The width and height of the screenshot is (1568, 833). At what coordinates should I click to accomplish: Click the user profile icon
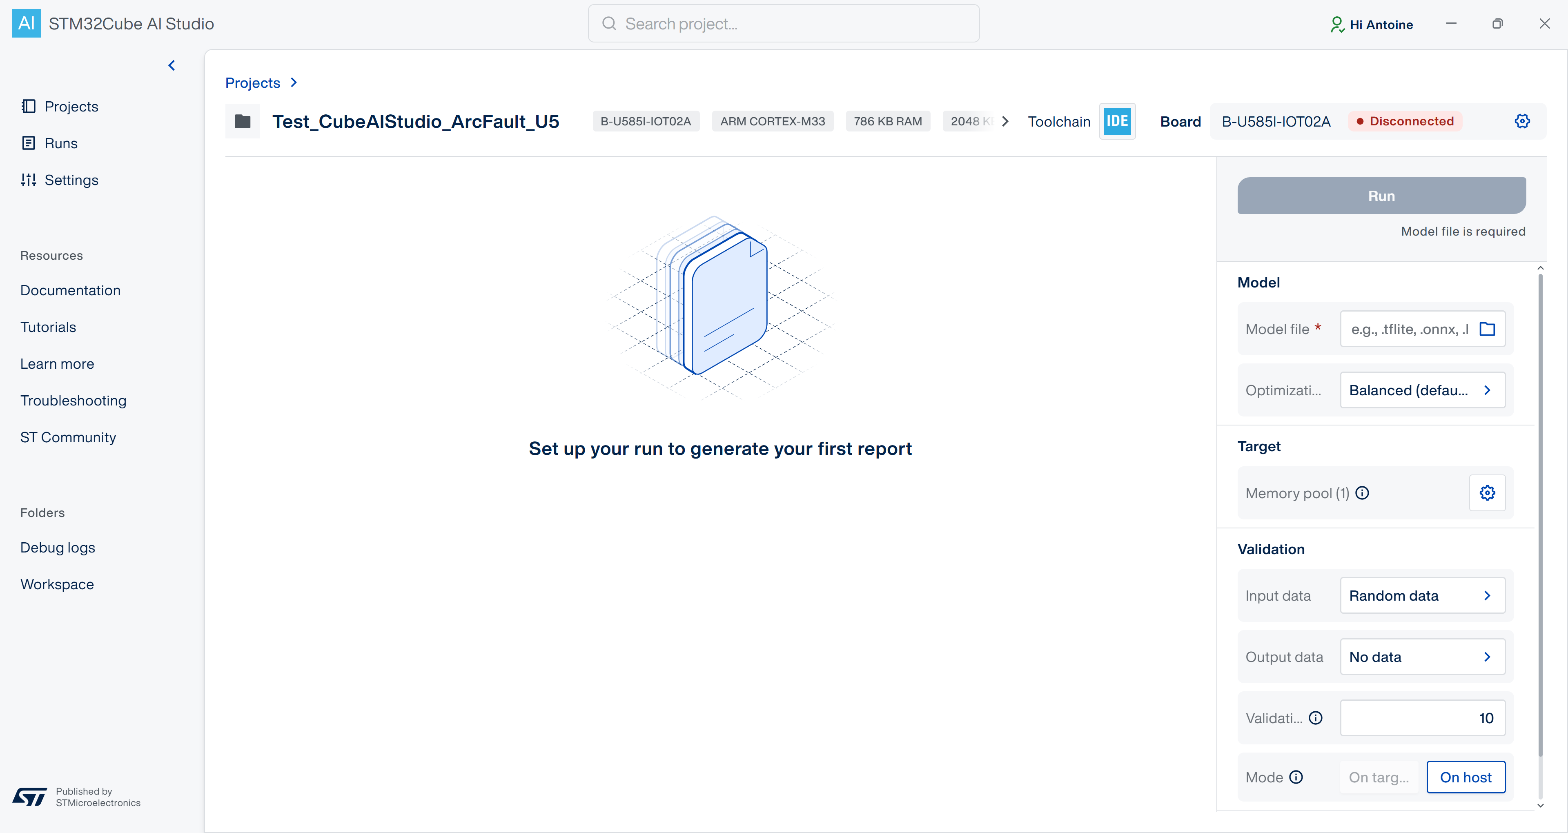tap(1337, 24)
